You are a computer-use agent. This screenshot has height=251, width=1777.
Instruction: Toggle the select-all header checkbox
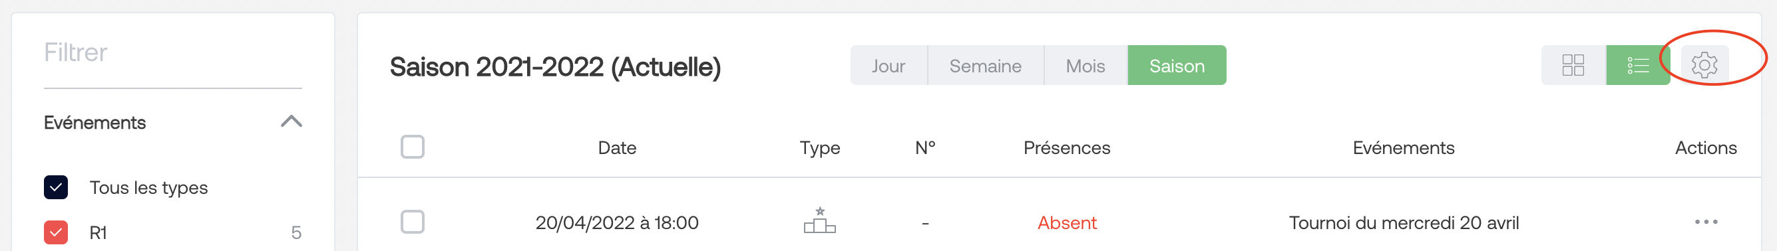tap(413, 147)
